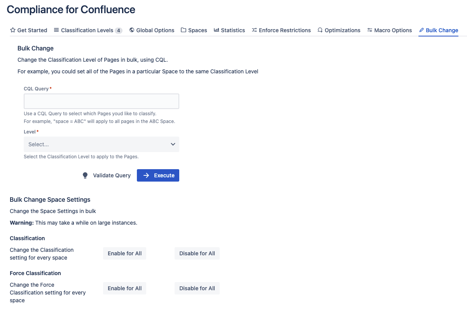The image size is (467, 317).
Task: Switch to the Statistics tab
Action: pyautogui.click(x=233, y=30)
